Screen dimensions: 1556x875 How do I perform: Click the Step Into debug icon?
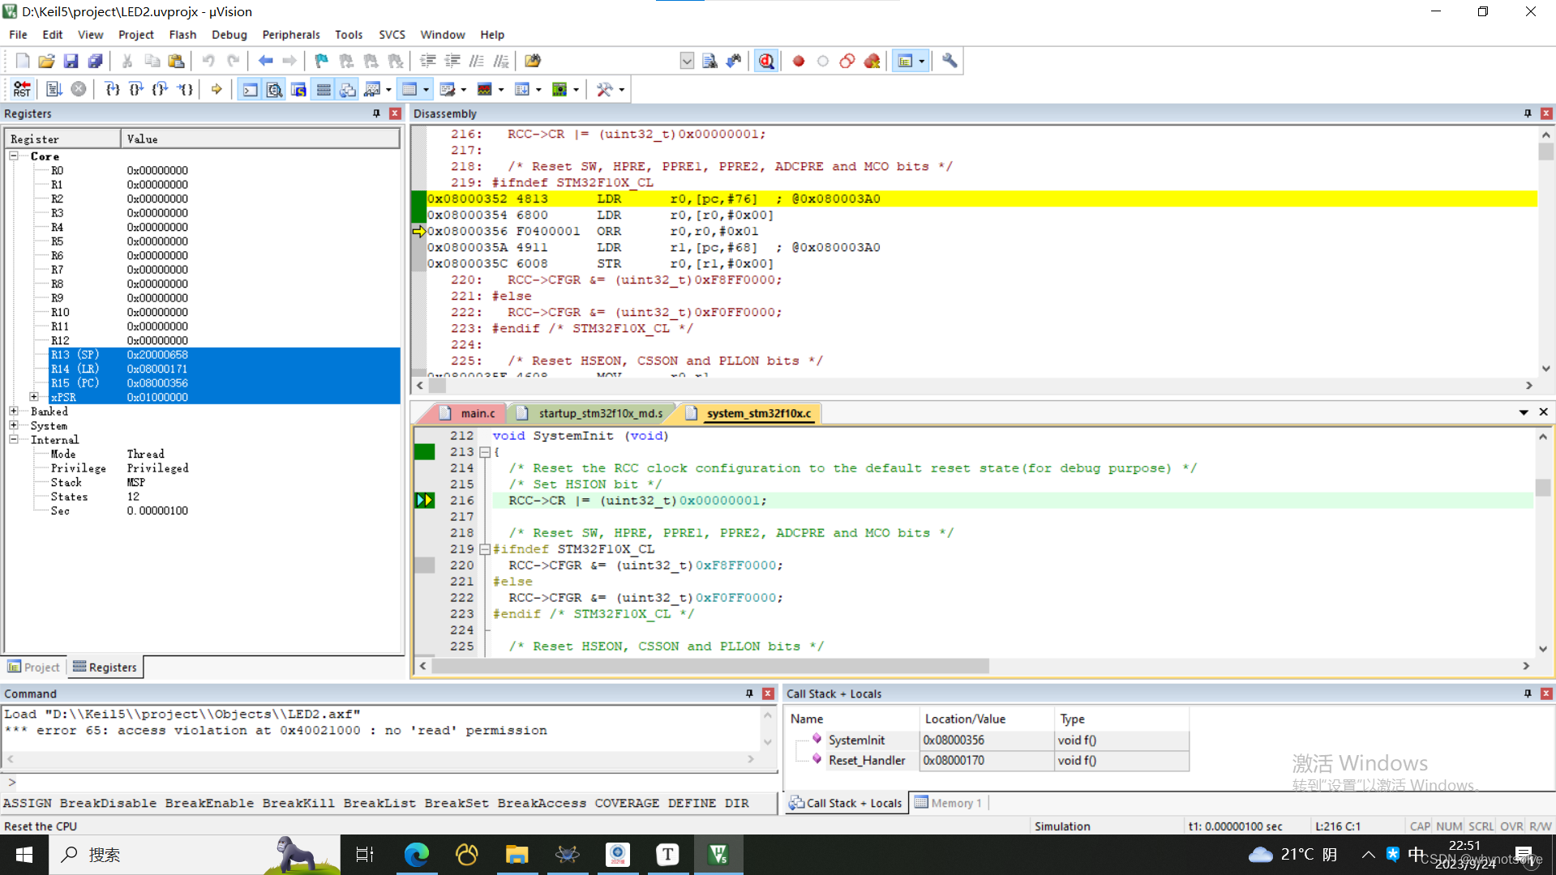(112, 89)
